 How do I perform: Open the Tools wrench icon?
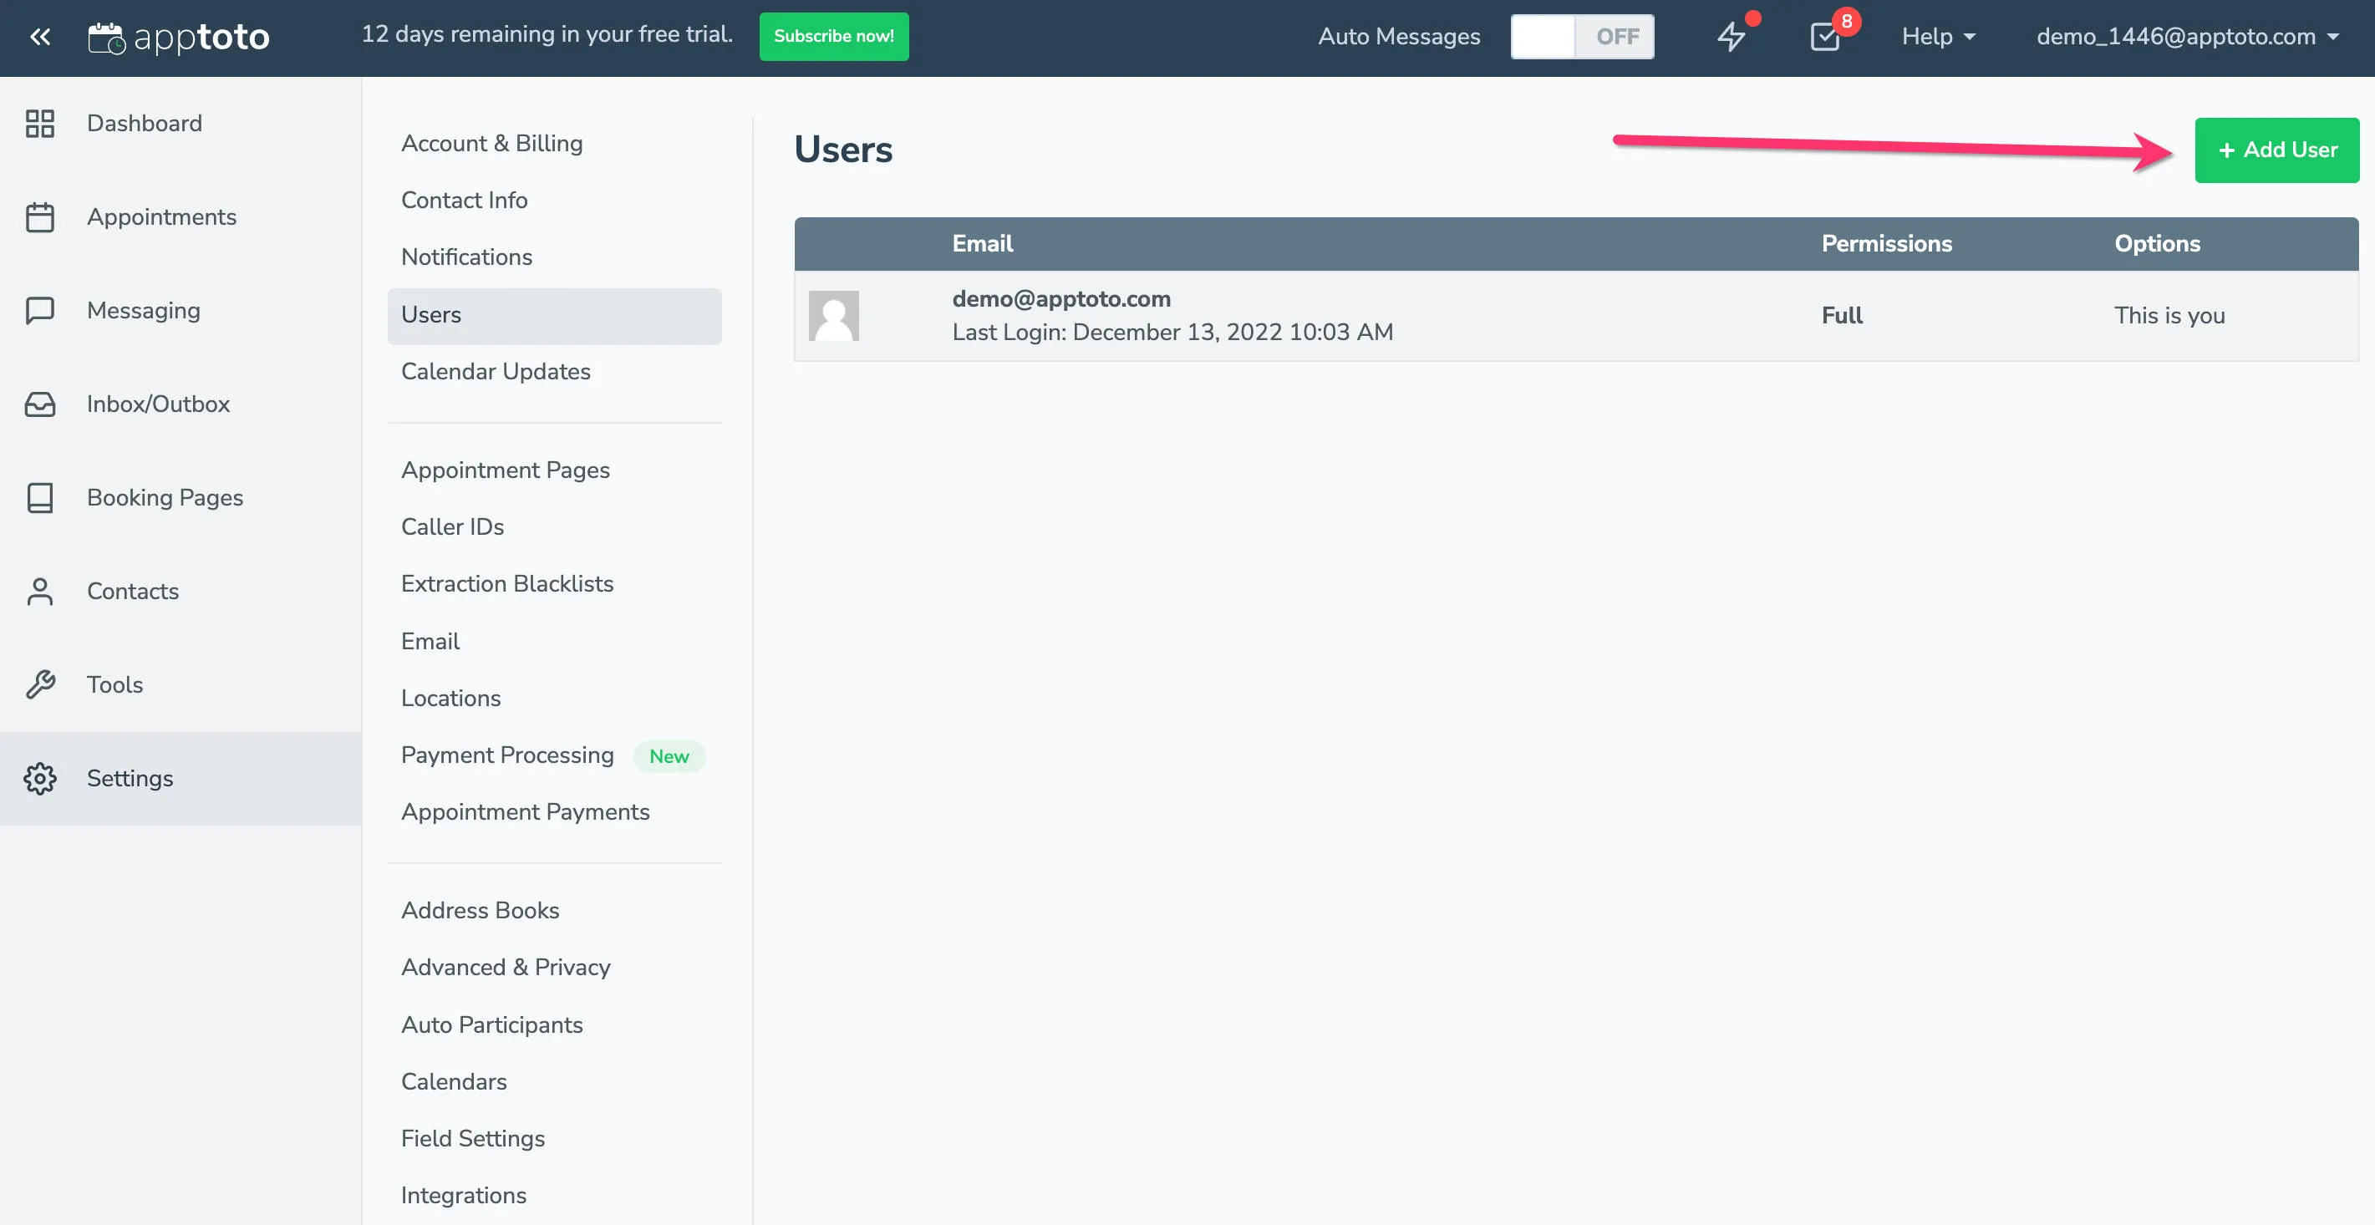click(39, 684)
